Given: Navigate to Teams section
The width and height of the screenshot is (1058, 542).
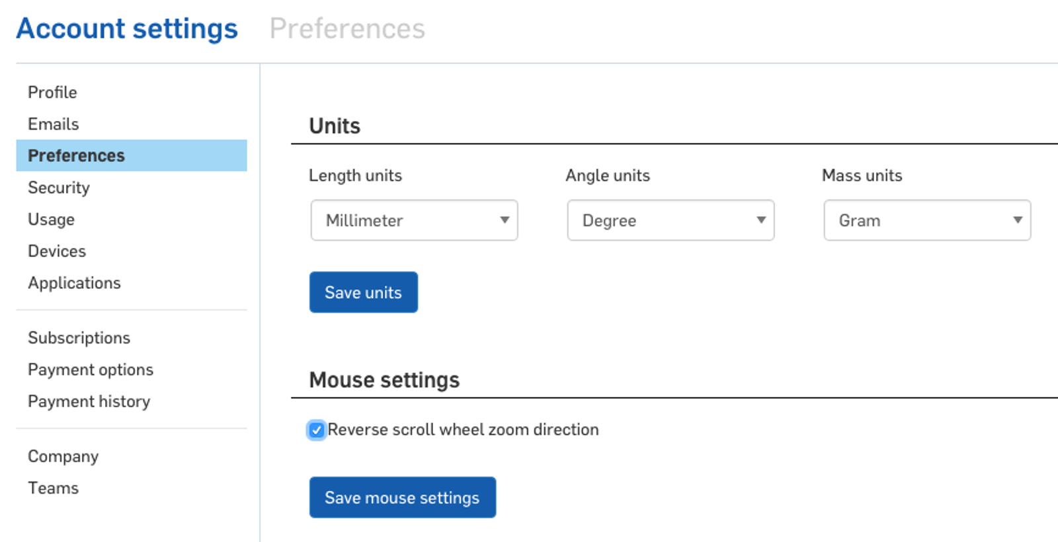Looking at the screenshot, I should coord(53,488).
